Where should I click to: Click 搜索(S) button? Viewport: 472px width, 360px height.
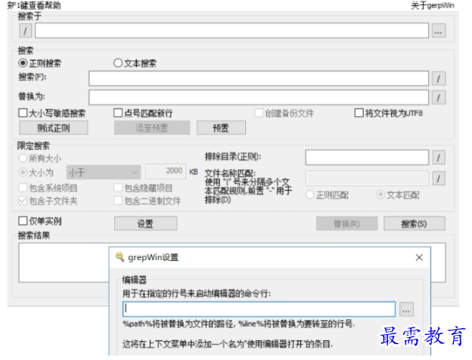coord(415,224)
